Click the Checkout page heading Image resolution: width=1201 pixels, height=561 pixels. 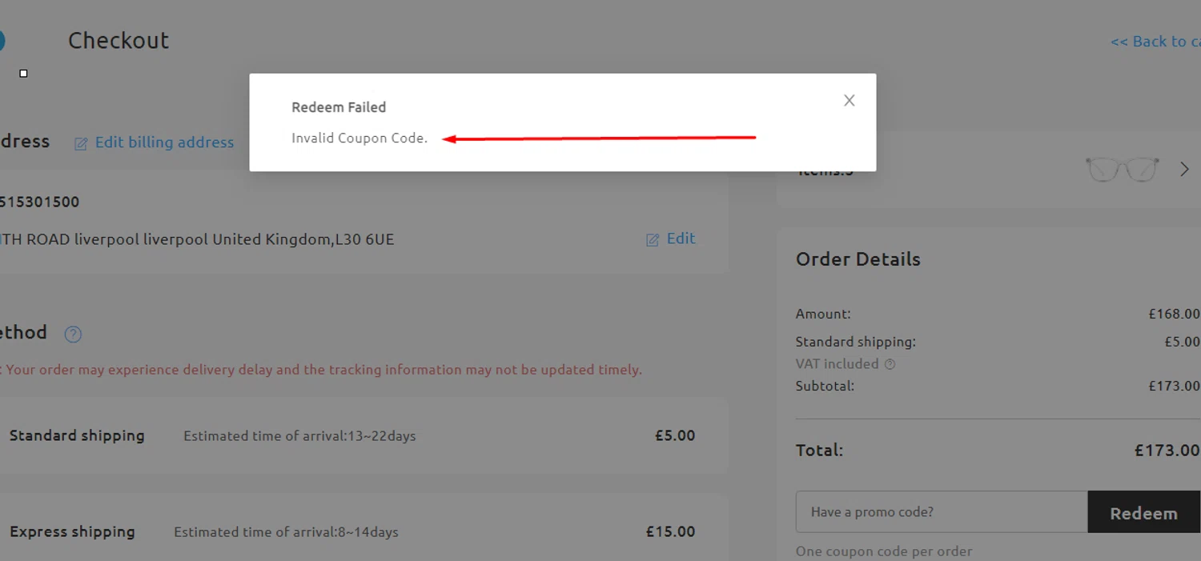(x=118, y=41)
